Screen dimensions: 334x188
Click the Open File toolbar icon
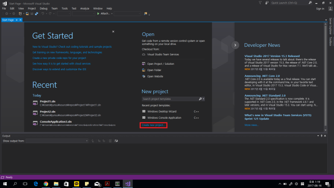27,13
